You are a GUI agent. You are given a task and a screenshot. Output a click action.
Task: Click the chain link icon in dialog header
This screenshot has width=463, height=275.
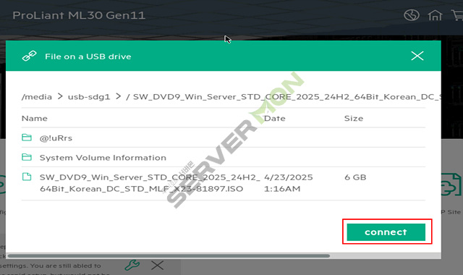29,56
